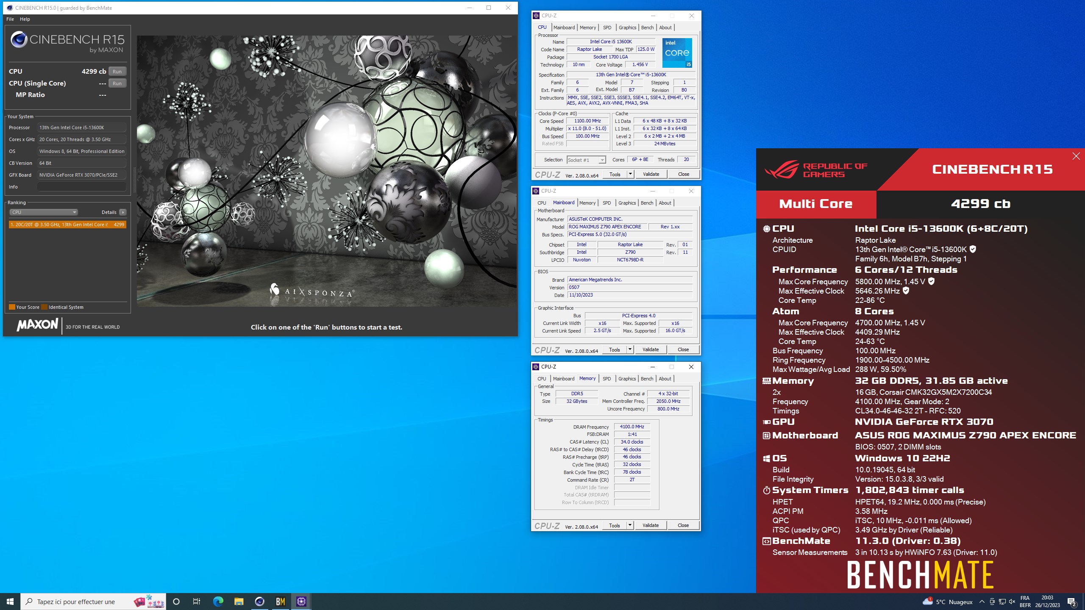Click the panel splitter handle in Cinebench
This screenshot has height=610, width=1085.
point(134,180)
